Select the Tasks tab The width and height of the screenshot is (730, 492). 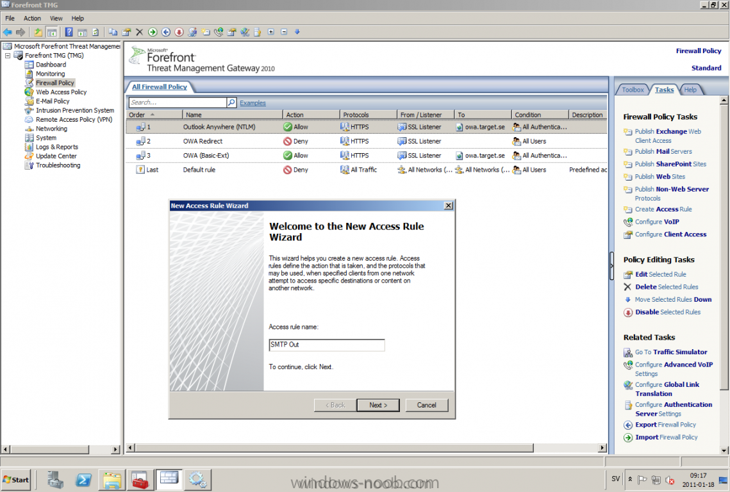(x=664, y=90)
